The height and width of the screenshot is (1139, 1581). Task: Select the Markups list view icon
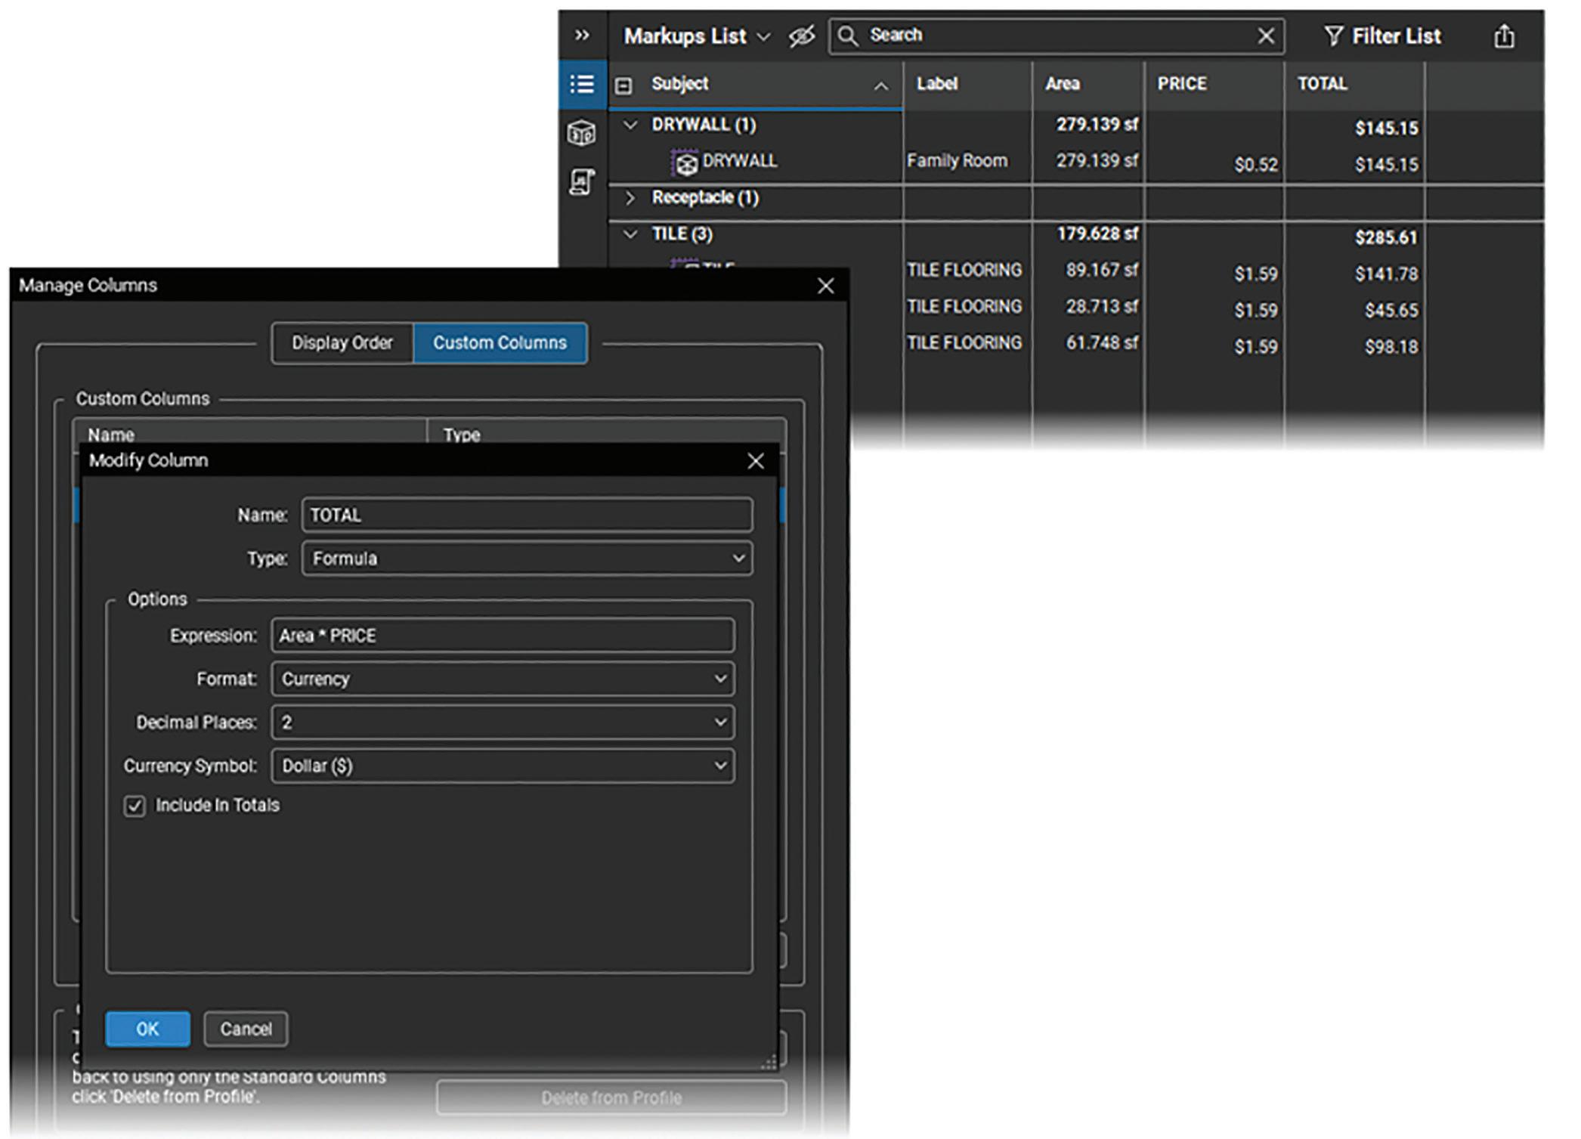pyautogui.click(x=582, y=84)
